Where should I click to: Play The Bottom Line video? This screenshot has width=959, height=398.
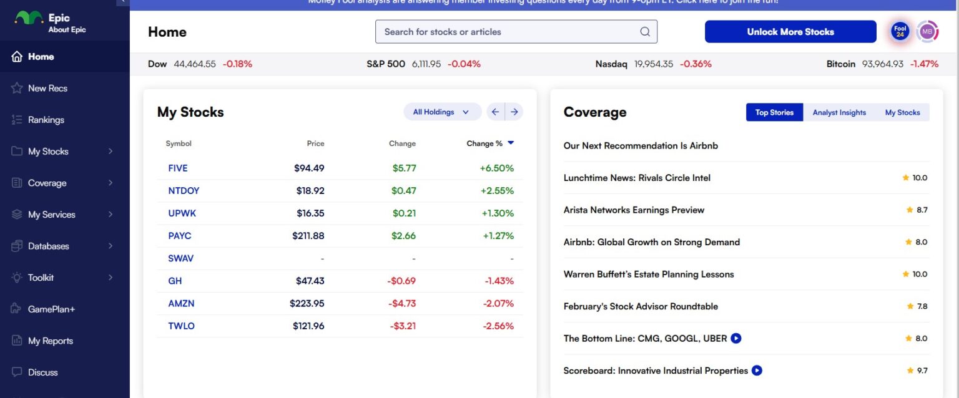(735, 338)
